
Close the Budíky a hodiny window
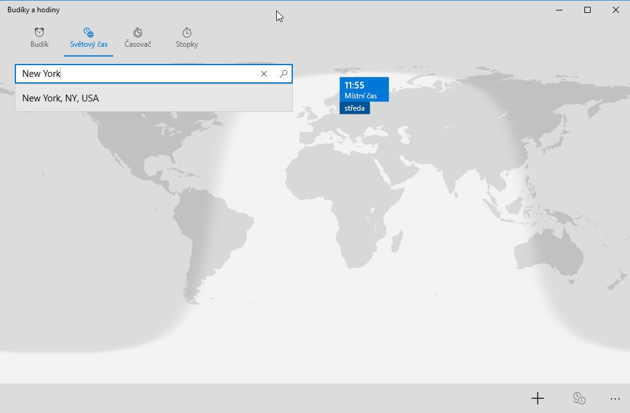615,10
